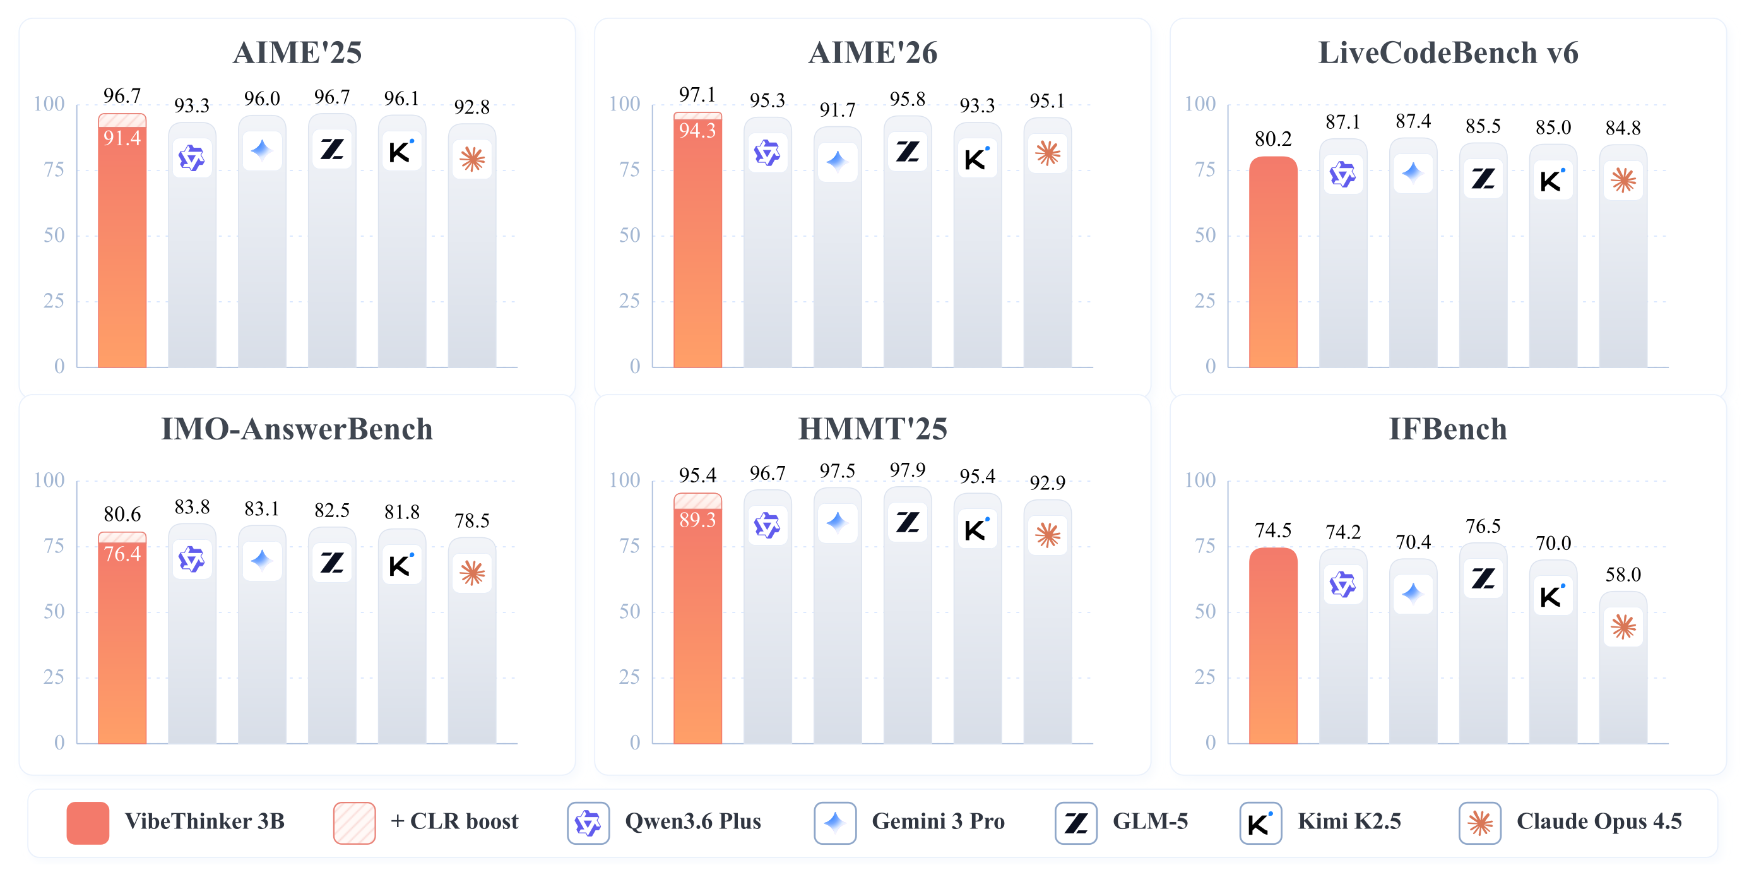Screen dimensions: 1754x877
Task: Click the hatched CLR boost legend swatch
Action: click(354, 823)
